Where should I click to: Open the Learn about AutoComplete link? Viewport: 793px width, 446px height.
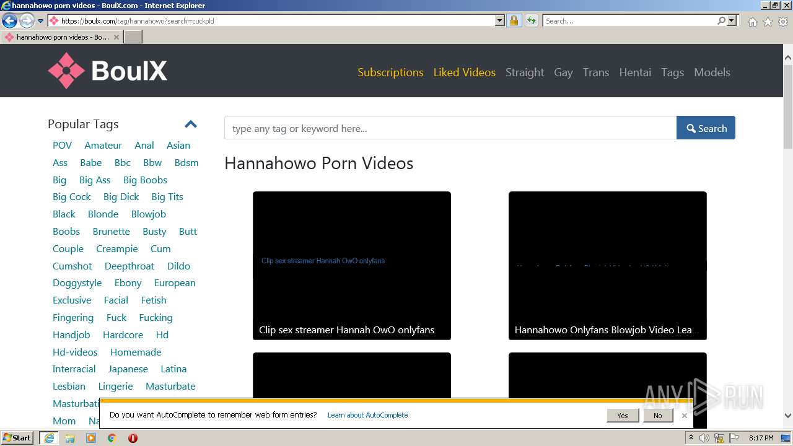point(367,415)
